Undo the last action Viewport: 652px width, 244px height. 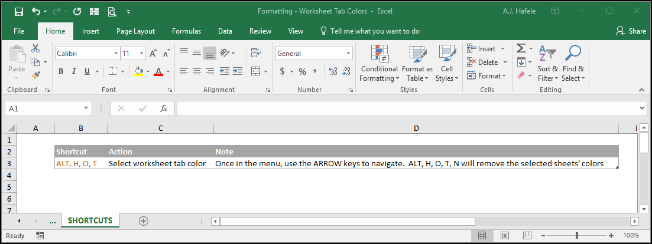coord(37,12)
